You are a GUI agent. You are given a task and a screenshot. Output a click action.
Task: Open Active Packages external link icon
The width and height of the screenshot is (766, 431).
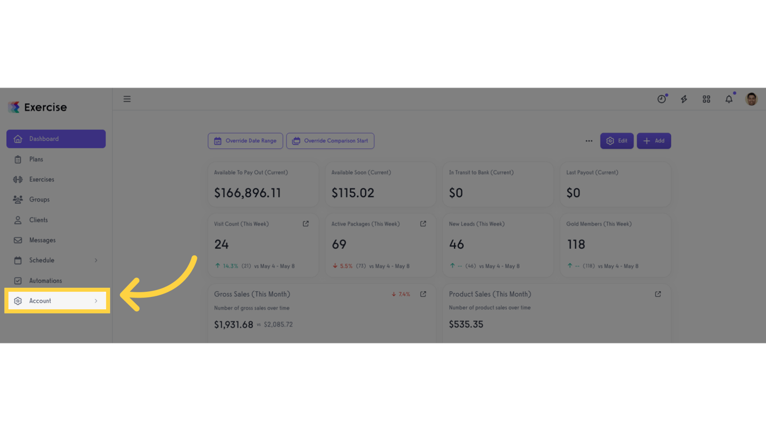(423, 224)
